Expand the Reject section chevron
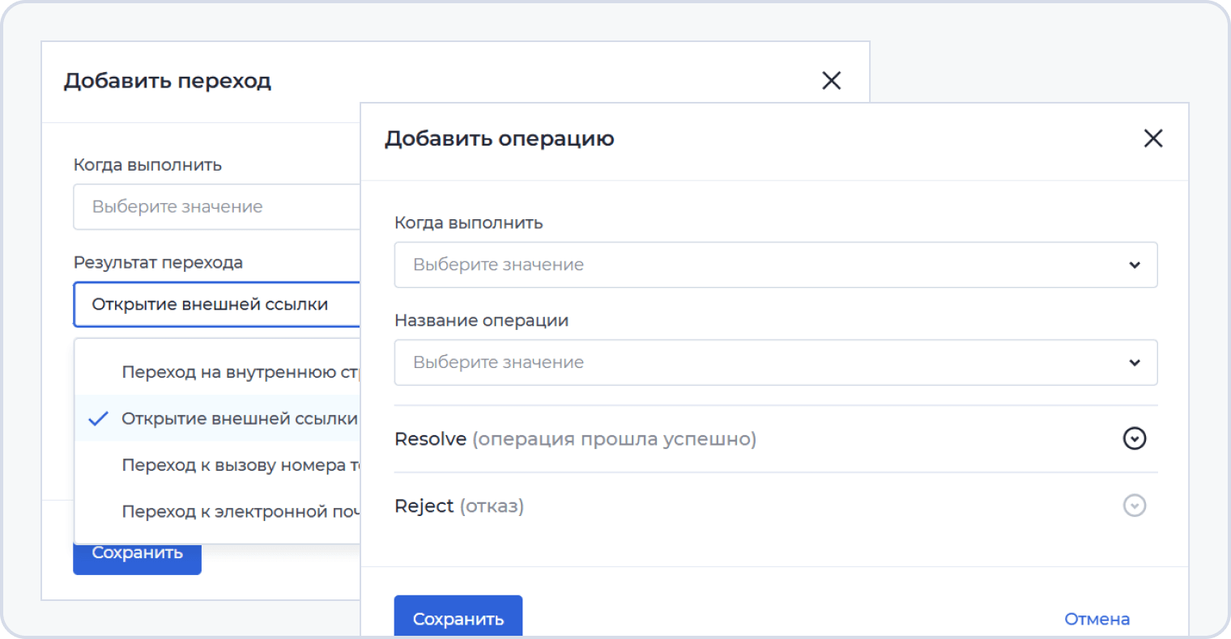 1134,506
